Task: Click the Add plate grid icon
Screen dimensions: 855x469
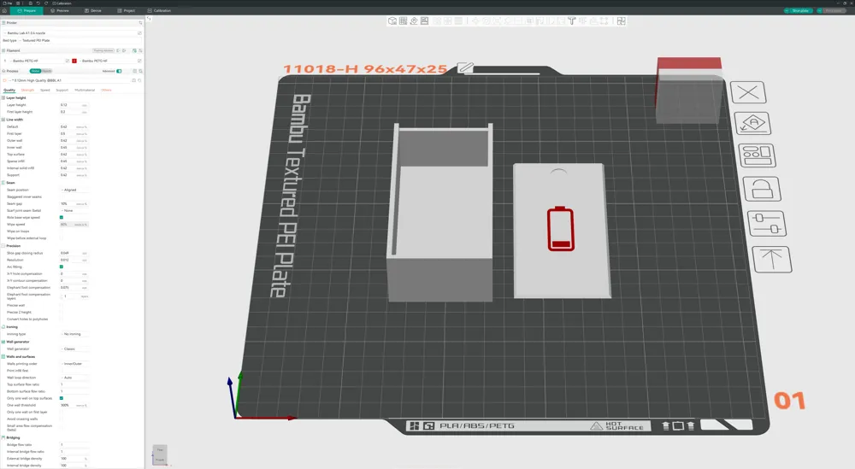Action: 403,21
